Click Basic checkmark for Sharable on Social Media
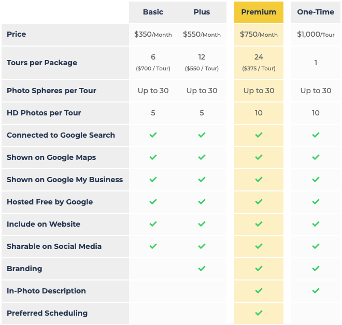 (x=153, y=246)
